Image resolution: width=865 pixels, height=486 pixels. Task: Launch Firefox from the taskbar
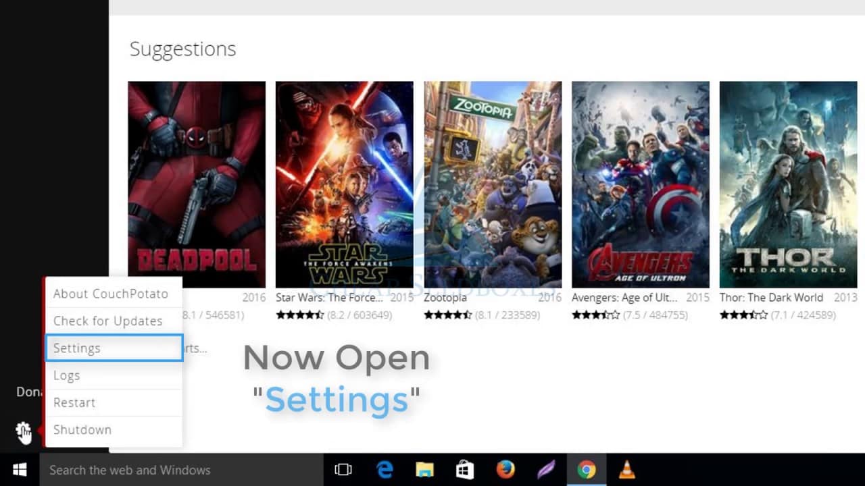[x=505, y=470]
